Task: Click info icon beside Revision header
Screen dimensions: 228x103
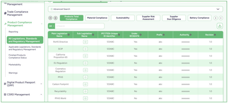Action: tap(215, 35)
